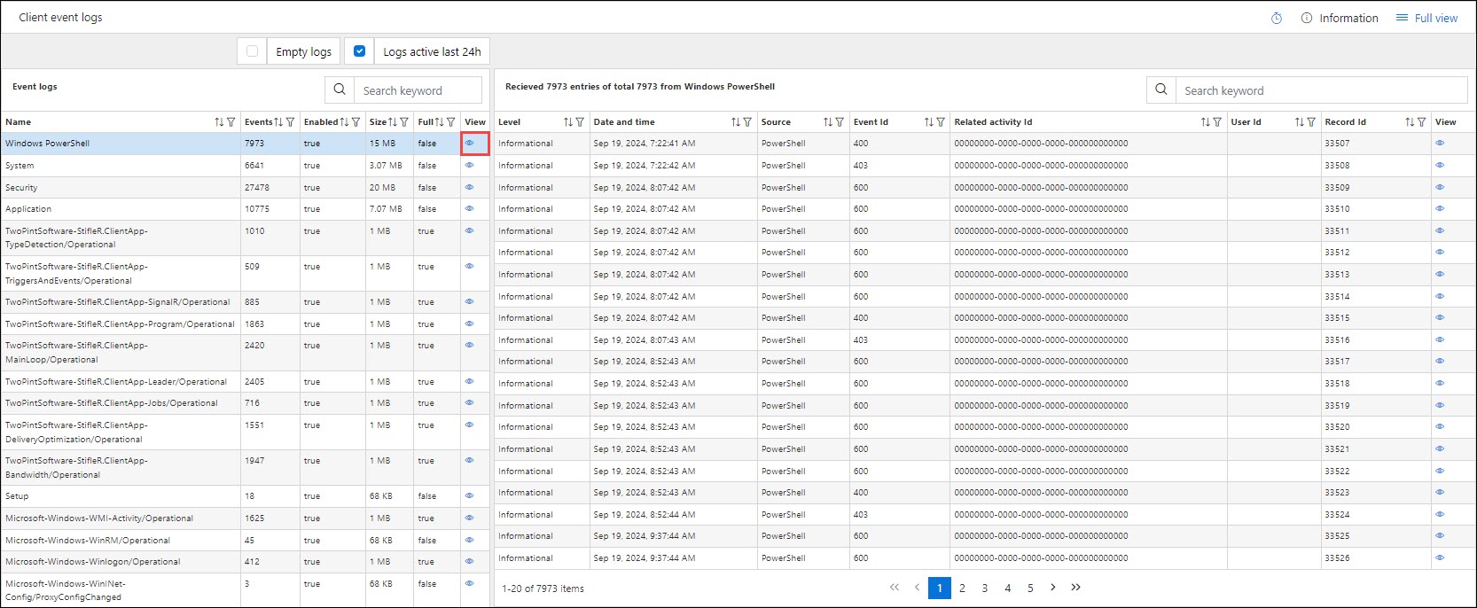Go to page 5 of entries
1477x608 pixels.
pyautogui.click(x=1030, y=588)
